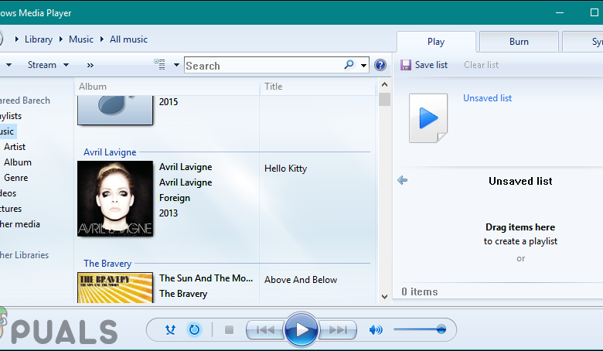Click the volume slider handle

441,329
